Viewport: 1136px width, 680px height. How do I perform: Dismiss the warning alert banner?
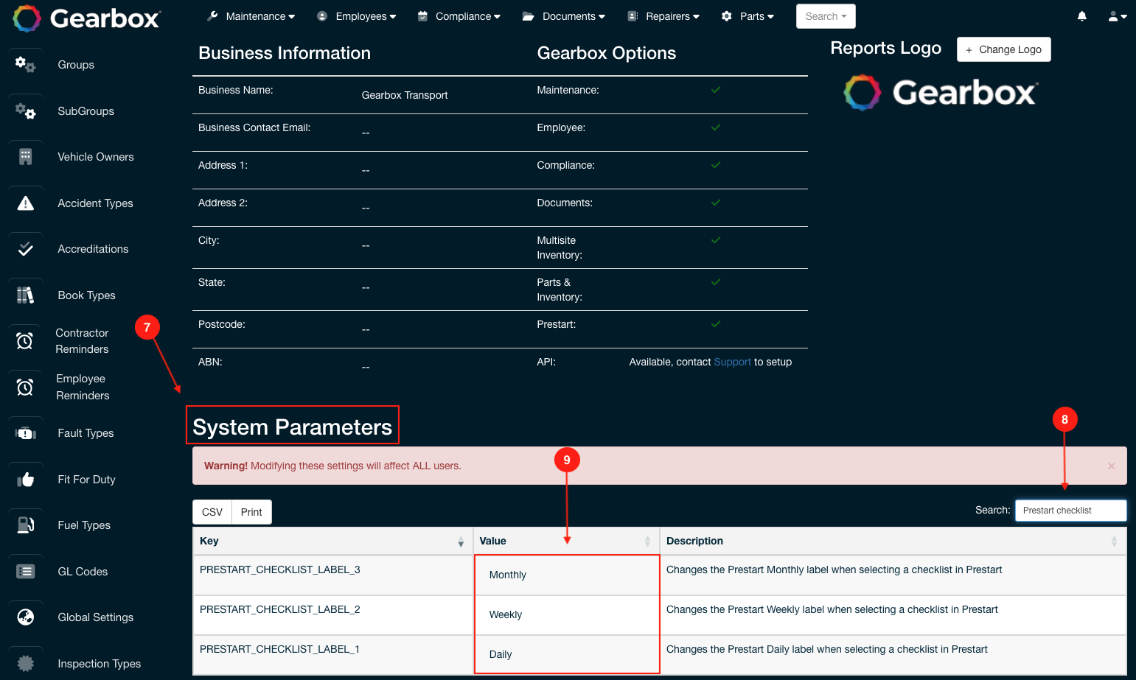click(x=1111, y=466)
